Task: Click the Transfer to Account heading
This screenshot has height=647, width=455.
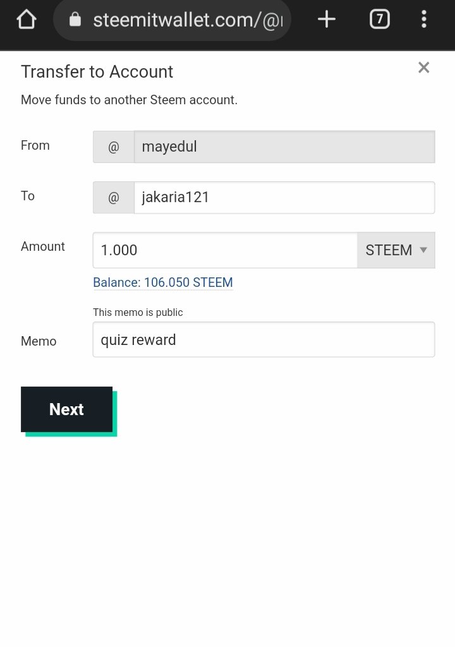Action: click(97, 72)
